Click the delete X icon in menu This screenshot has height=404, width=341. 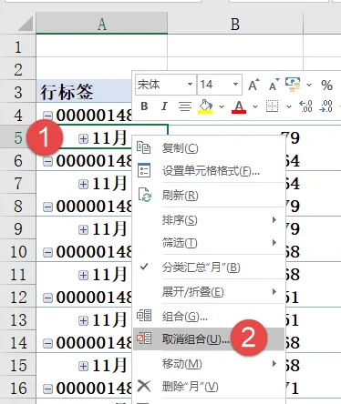pyautogui.click(x=144, y=386)
